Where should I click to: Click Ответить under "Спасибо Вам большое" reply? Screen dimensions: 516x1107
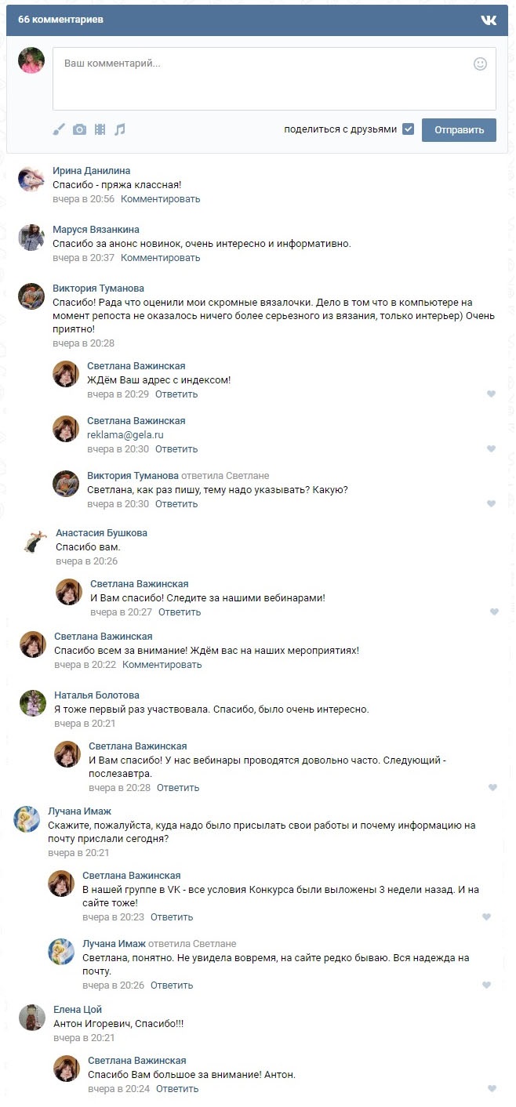pyautogui.click(x=177, y=1089)
